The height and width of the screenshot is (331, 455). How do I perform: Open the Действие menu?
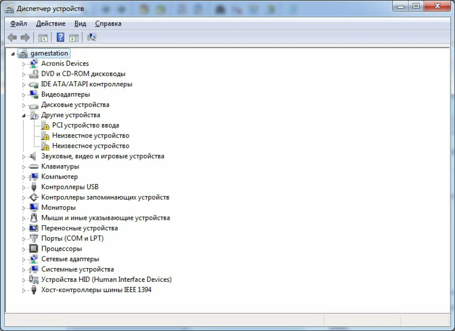[51, 24]
